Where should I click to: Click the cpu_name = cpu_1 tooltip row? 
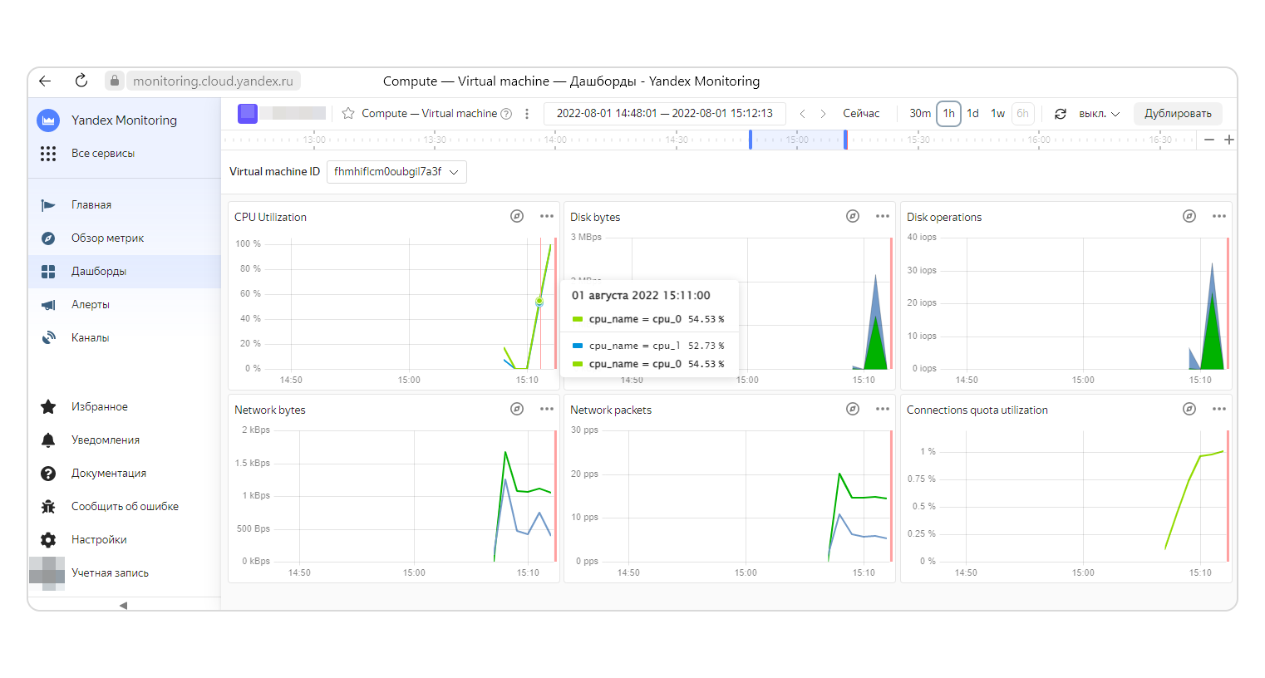click(648, 346)
